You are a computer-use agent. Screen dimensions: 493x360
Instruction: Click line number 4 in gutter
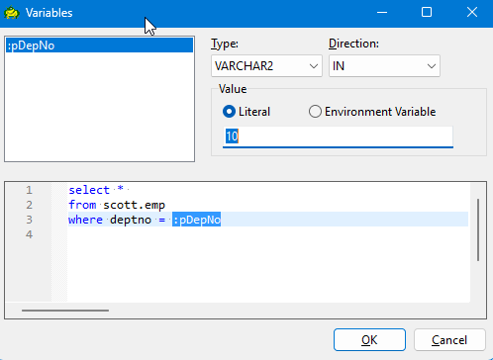tap(29, 234)
